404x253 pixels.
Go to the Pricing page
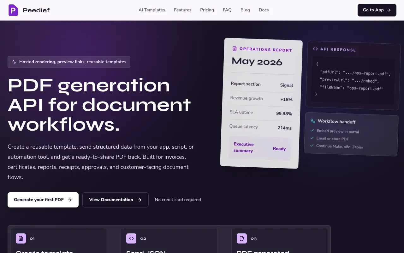pos(207,10)
